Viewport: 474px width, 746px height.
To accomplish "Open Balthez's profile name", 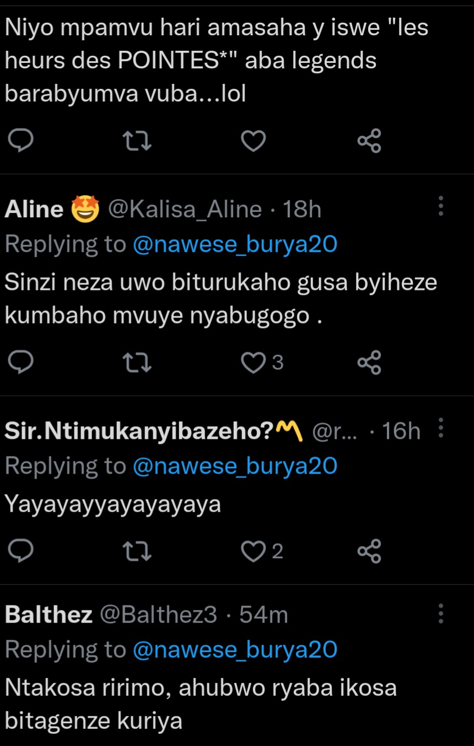I will [49, 615].
